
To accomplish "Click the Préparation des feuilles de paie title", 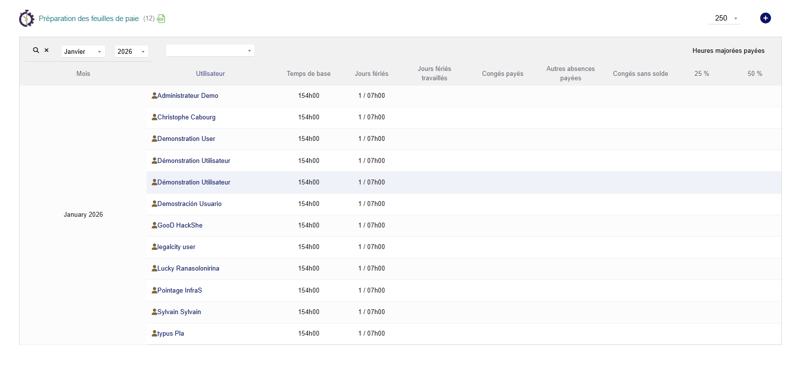I will pos(89,19).
